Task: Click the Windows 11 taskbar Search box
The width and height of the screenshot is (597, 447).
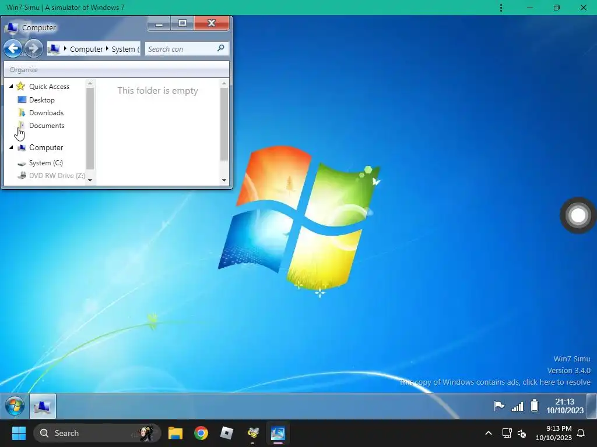Action: [97, 433]
